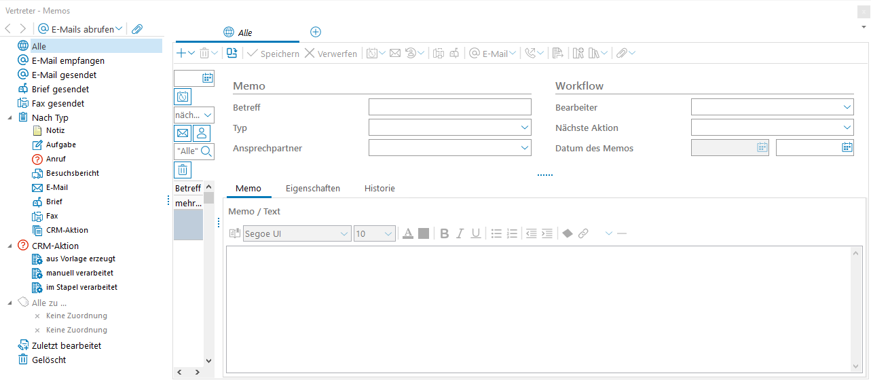The image size is (871, 380).
Task: Click Verwerfen to discard changes
Action: pyautogui.click(x=331, y=54)
